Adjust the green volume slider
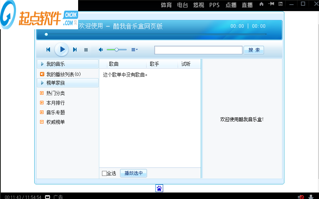 tap(117, 50)
